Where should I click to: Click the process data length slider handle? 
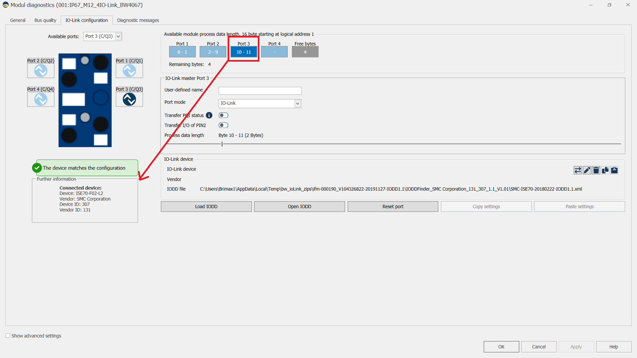[222, 144]
